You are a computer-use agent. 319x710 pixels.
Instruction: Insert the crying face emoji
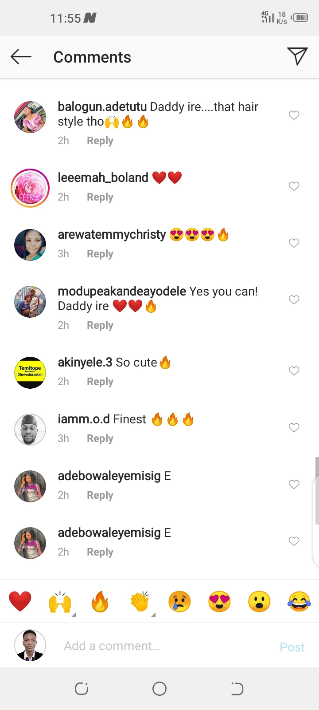(x=179, y=602)
